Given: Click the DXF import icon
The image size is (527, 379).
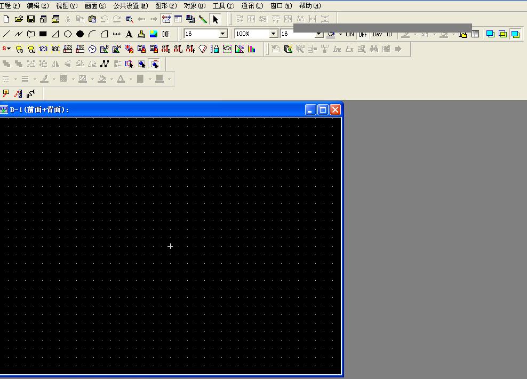Looking at the screenshot, I should (x=166, y=34).
